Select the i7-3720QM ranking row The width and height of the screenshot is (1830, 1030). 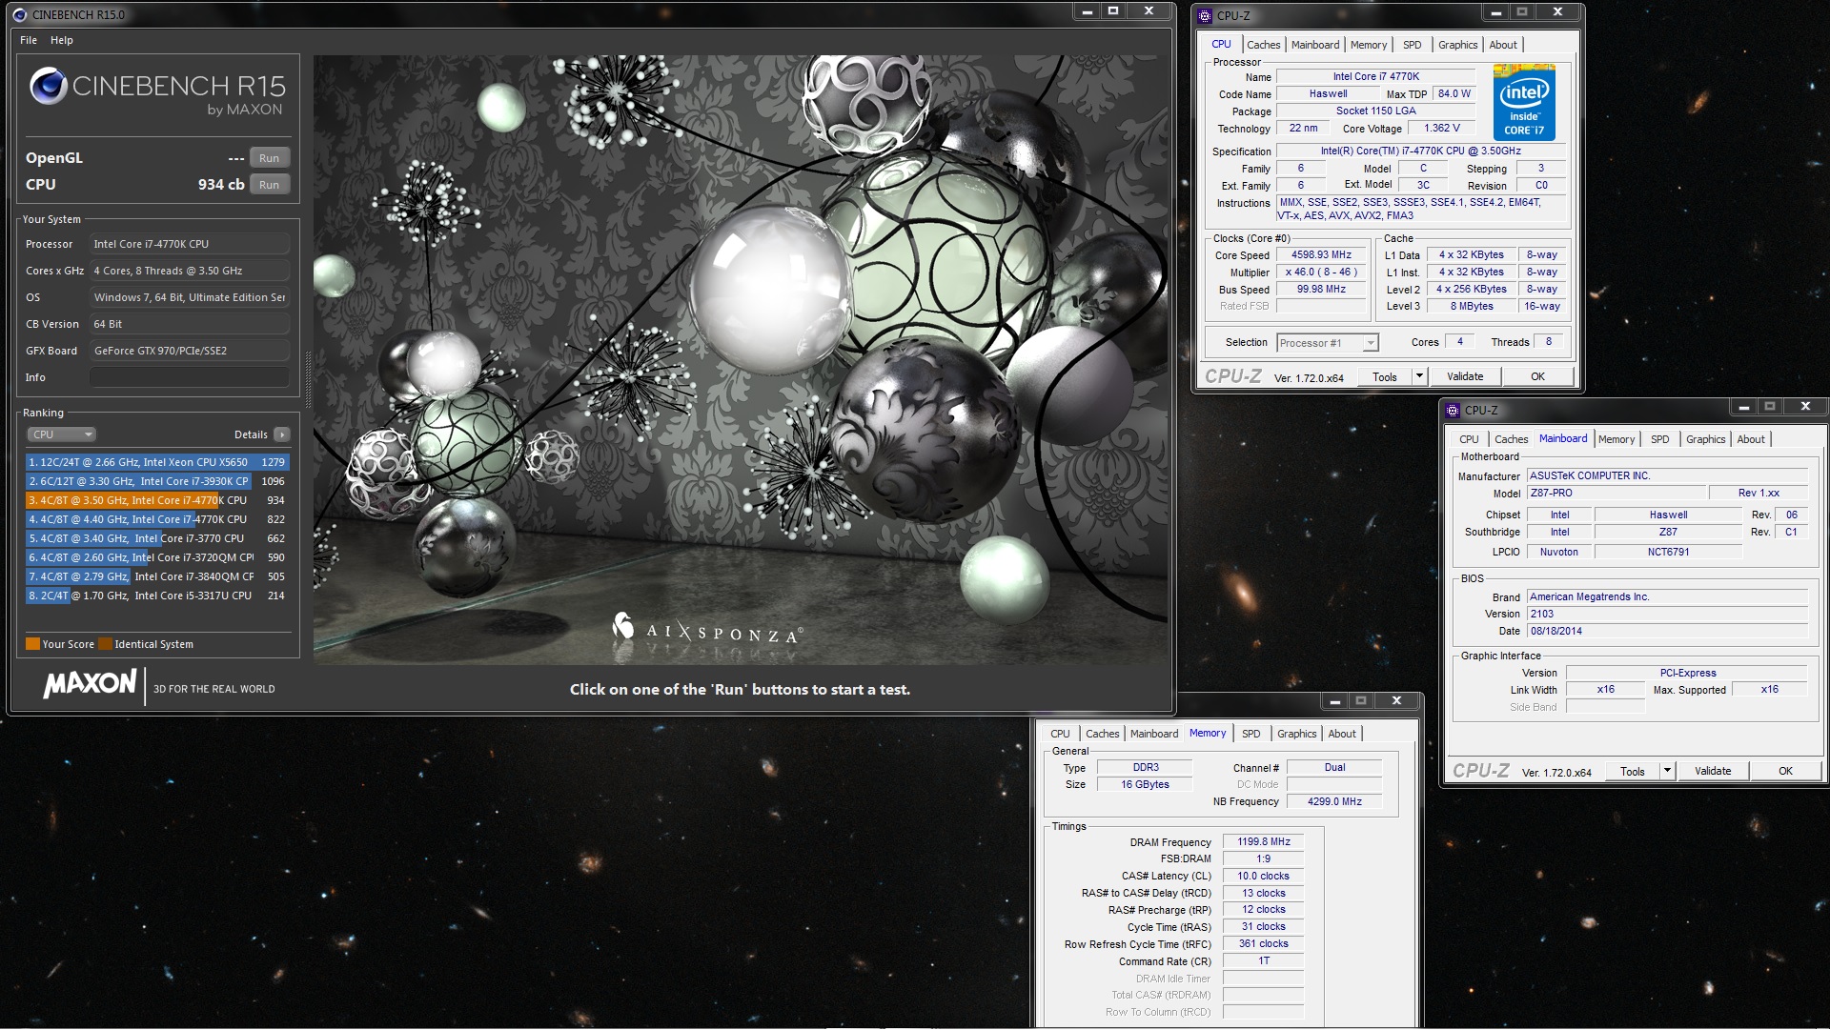157,557
